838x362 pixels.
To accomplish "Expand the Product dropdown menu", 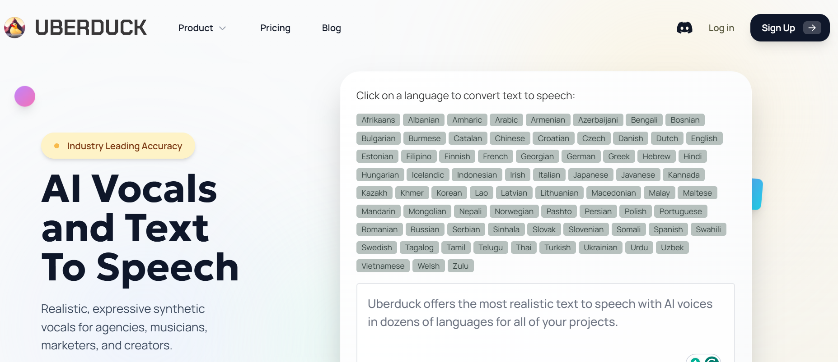I will point(196,28).
